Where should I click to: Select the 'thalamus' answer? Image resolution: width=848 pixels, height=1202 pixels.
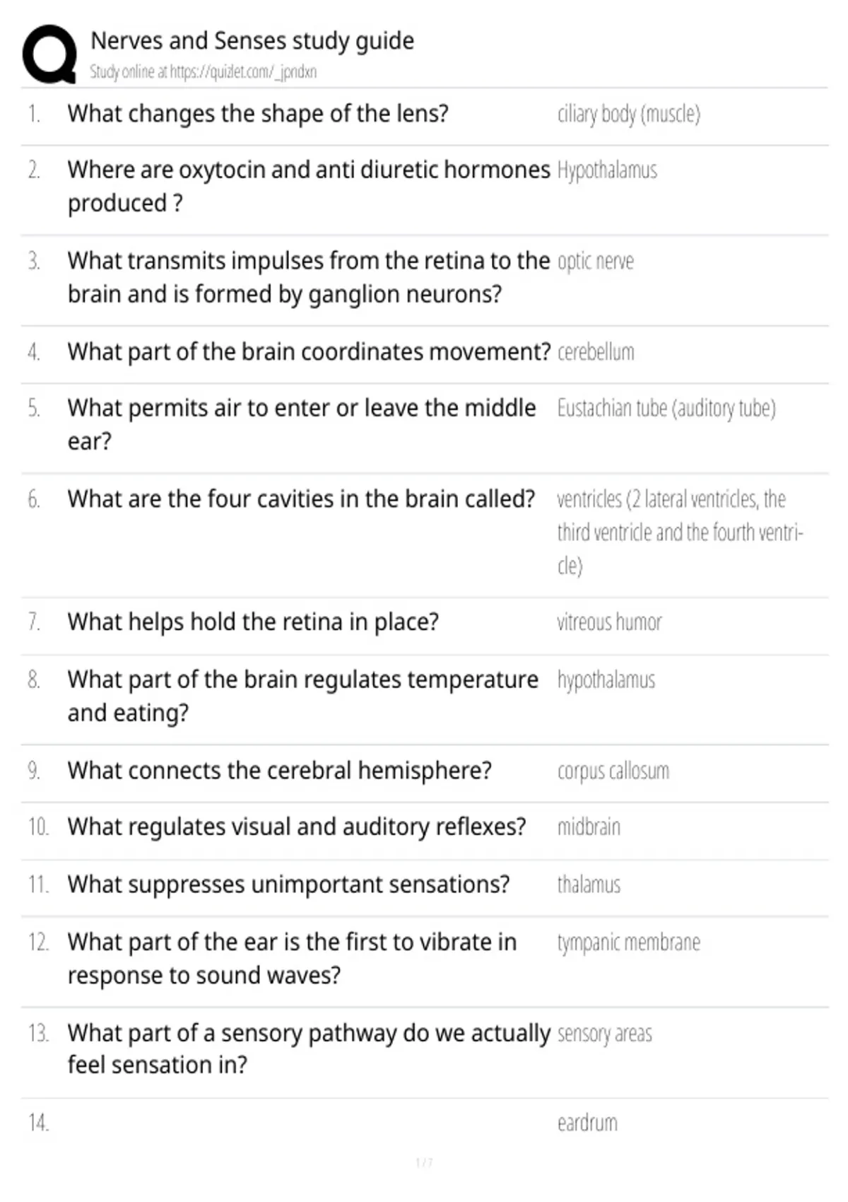[x=589, y=885]
